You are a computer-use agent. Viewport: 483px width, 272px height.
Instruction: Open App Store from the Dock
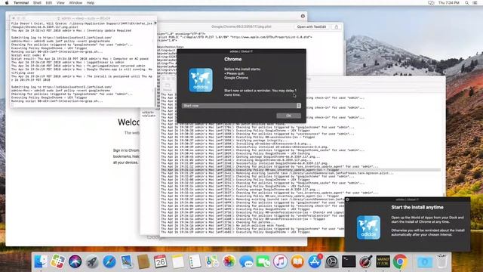pos(315,262)
